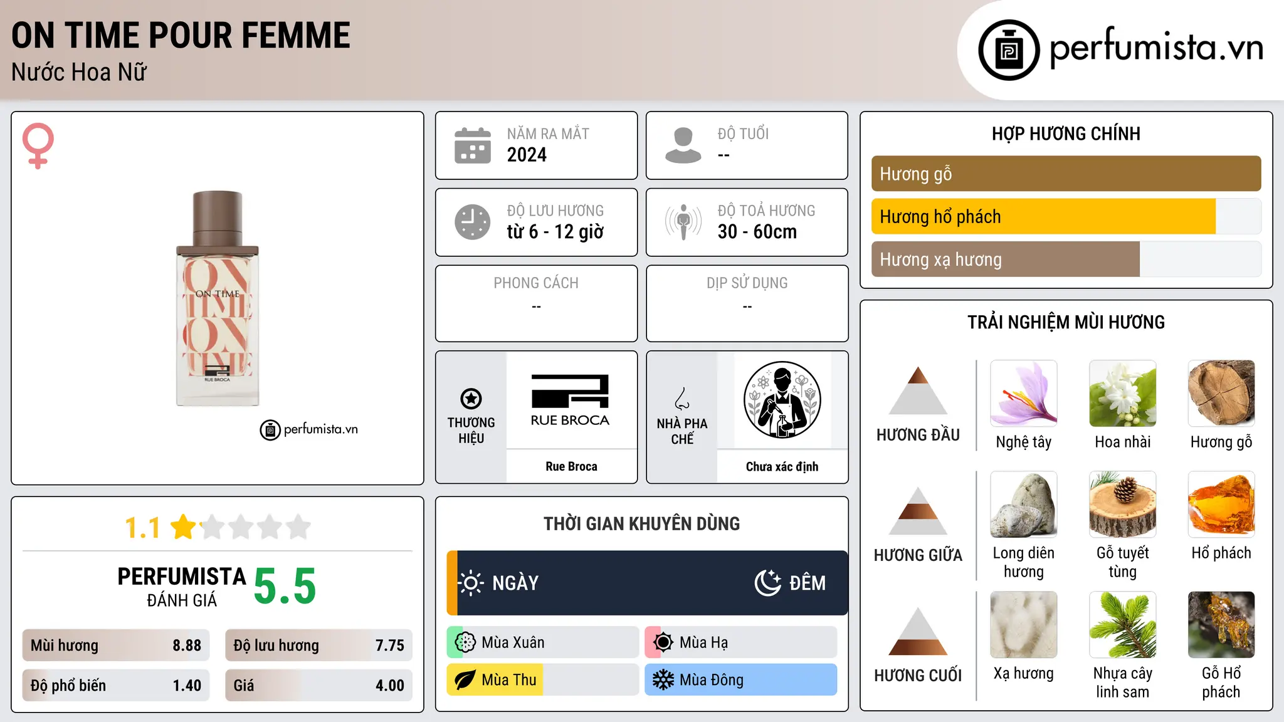Image resolution: width=1284 pixels, height=722 pixels.
Task: Click the Rue Broca brand logo
Action: [x=570, y=400]
